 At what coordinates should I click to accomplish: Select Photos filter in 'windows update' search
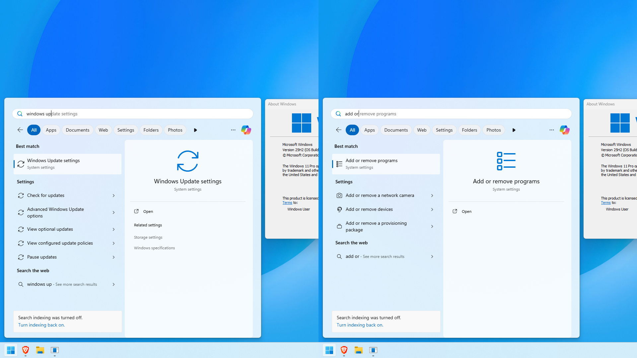175,130
